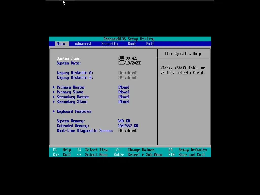Image resolution: width=260 pixels, height=195 pixels.
Task: Click the 640 KB memory value
Action: tap(124, 121)
